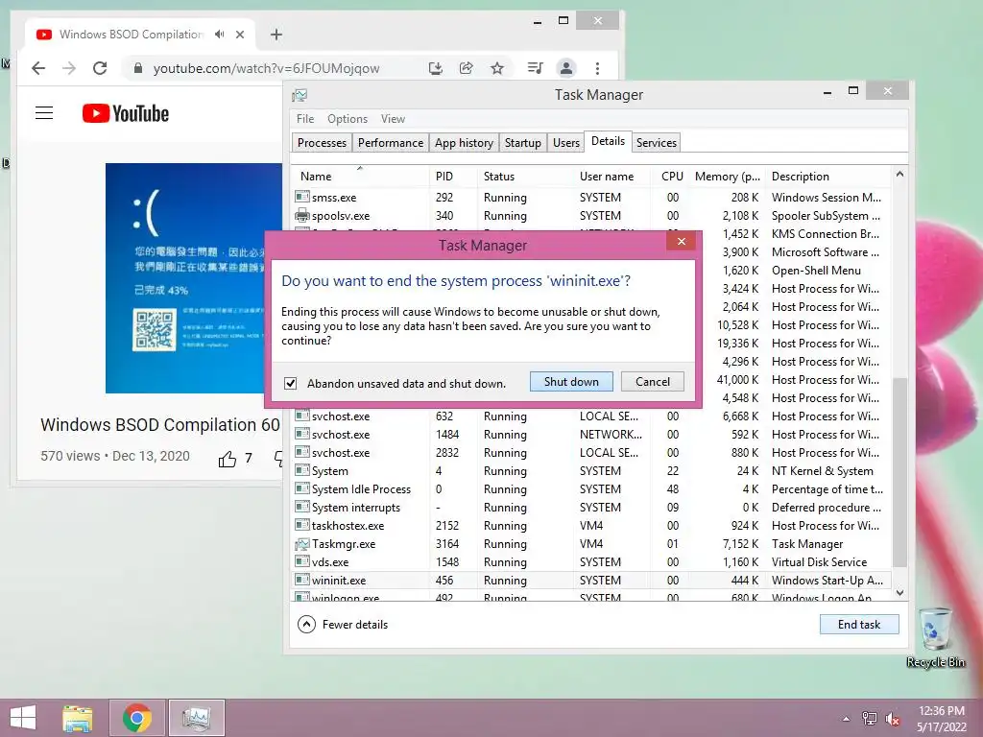The height and width of the screenshot is (737, 983).
Task: Click the share page icon in Chrome
Action: coord(466,68)
